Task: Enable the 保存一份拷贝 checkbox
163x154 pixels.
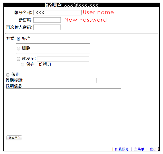Action: pyautogui.click(x=23, y=65)
